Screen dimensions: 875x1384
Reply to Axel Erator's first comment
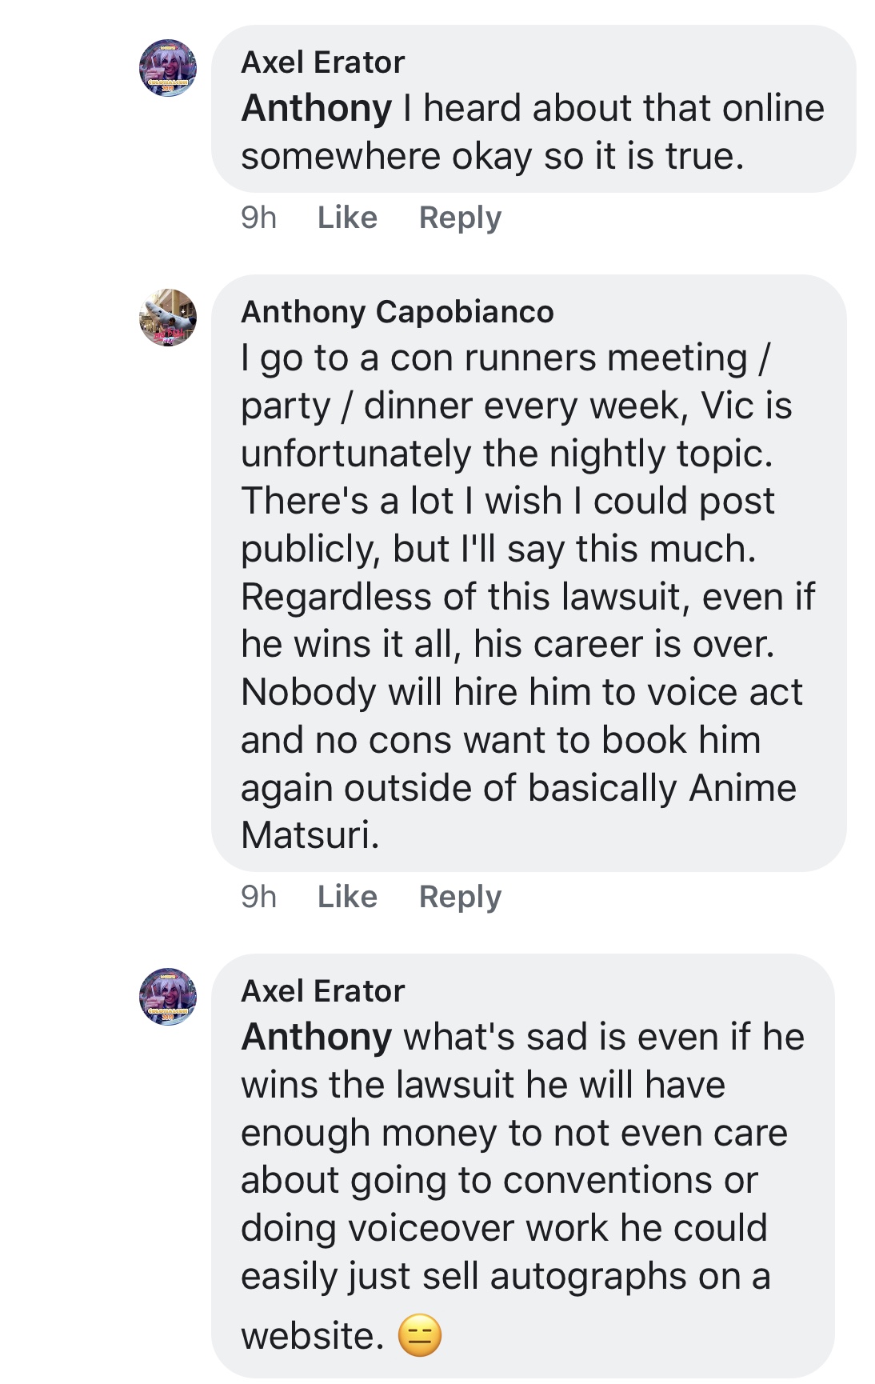tap(460, 218)
